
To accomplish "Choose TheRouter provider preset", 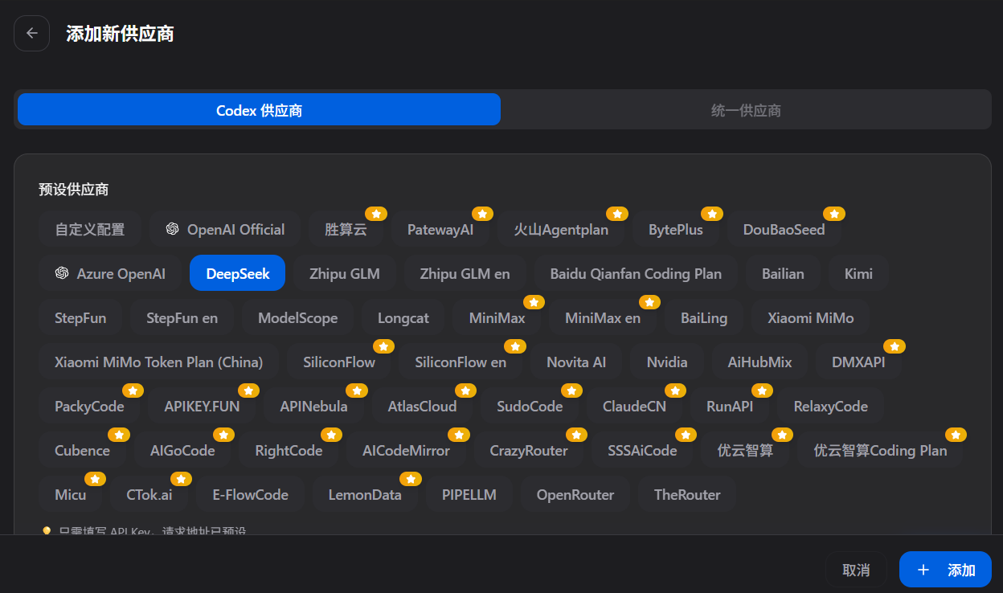I will click(x=687, y=494).
